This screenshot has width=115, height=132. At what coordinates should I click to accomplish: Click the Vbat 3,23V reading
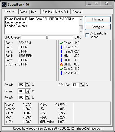tap(53, 117)
